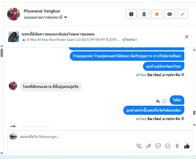
Task: Open the D-Max ad thumbnail image
Action: [14, 37]
